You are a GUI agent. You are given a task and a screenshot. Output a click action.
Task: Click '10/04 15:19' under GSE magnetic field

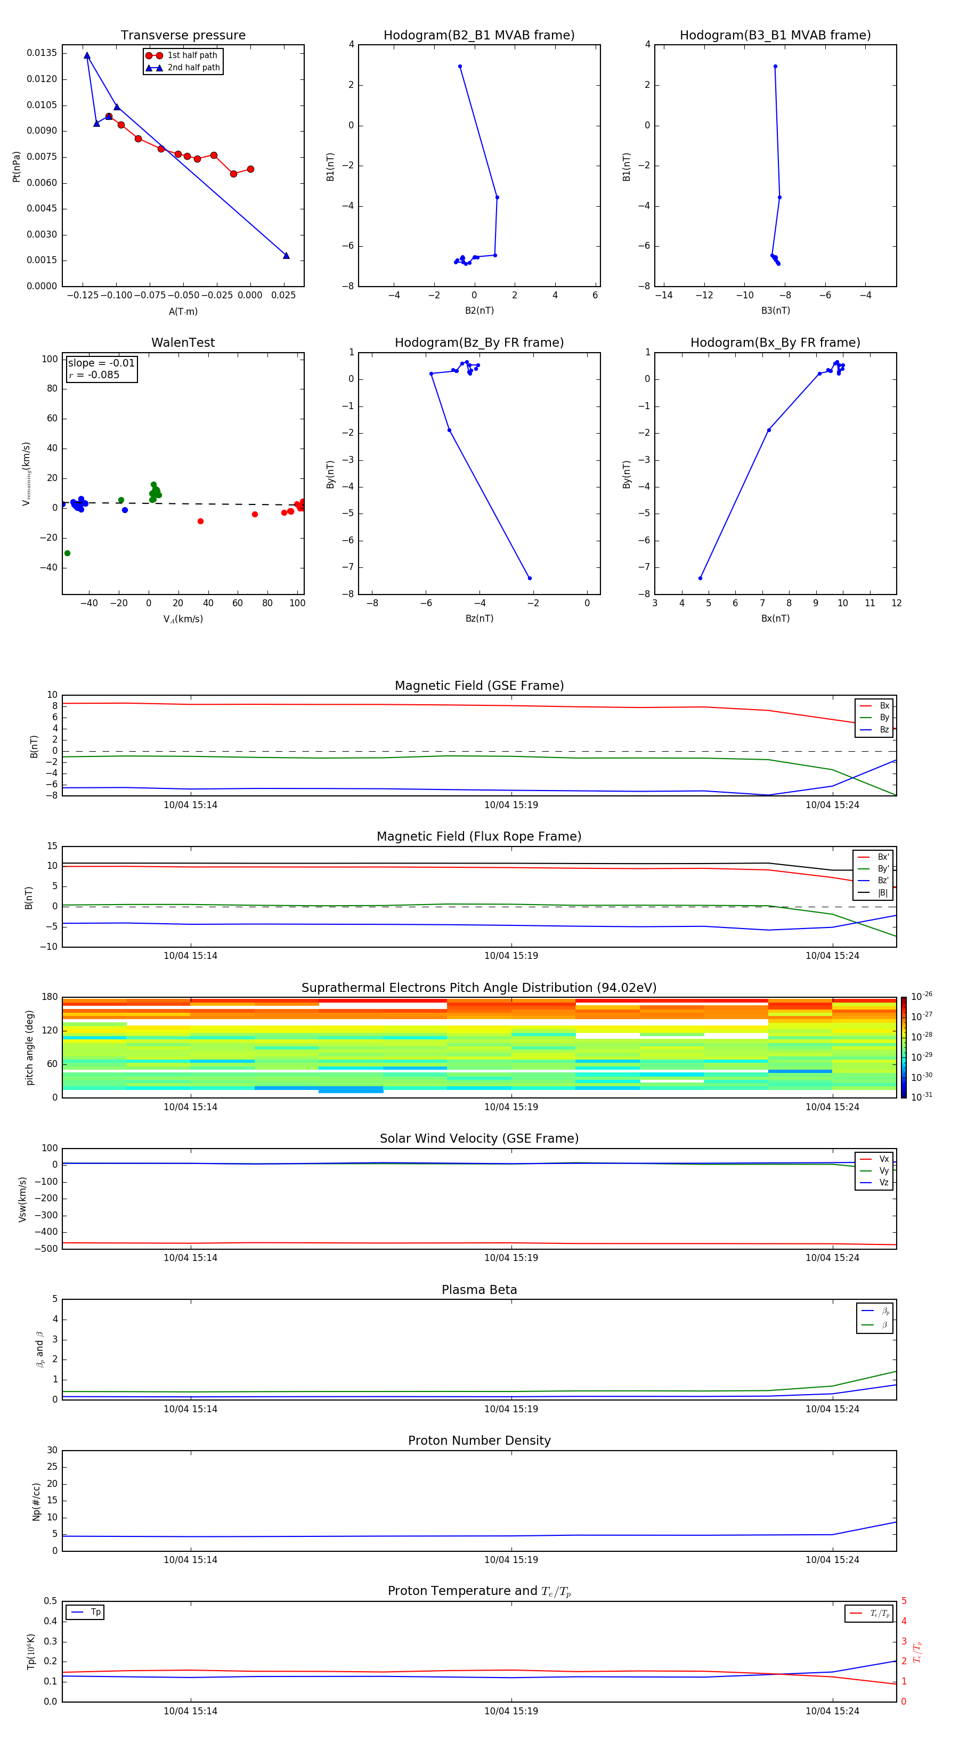tap(511, 805)
